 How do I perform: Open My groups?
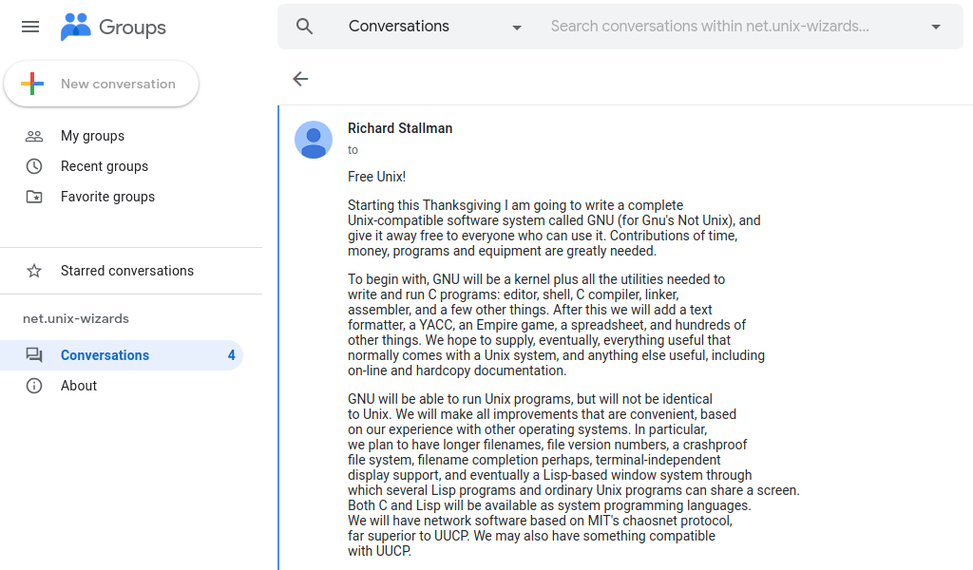(x=92, y=136)
